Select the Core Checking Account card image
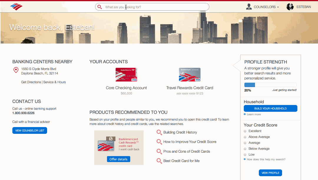The width and height of the screenshot is (318, 180). (x=126, y=75)
